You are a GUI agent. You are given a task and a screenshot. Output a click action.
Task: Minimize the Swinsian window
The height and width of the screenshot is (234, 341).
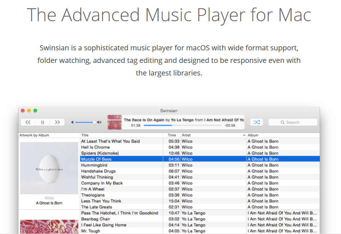point(29,111)
